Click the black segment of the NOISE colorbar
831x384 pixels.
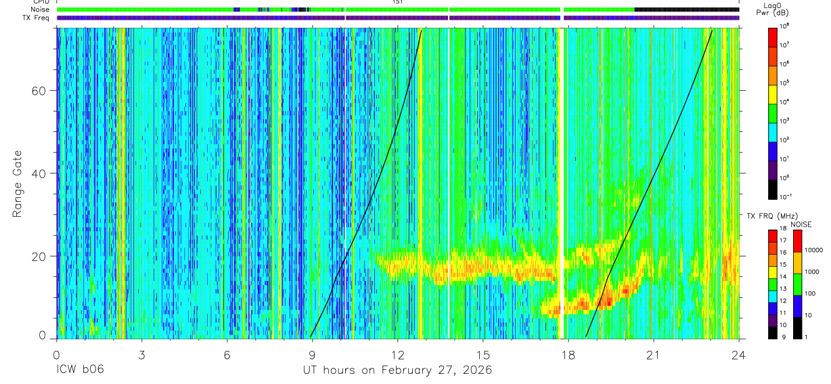point(797,328)
